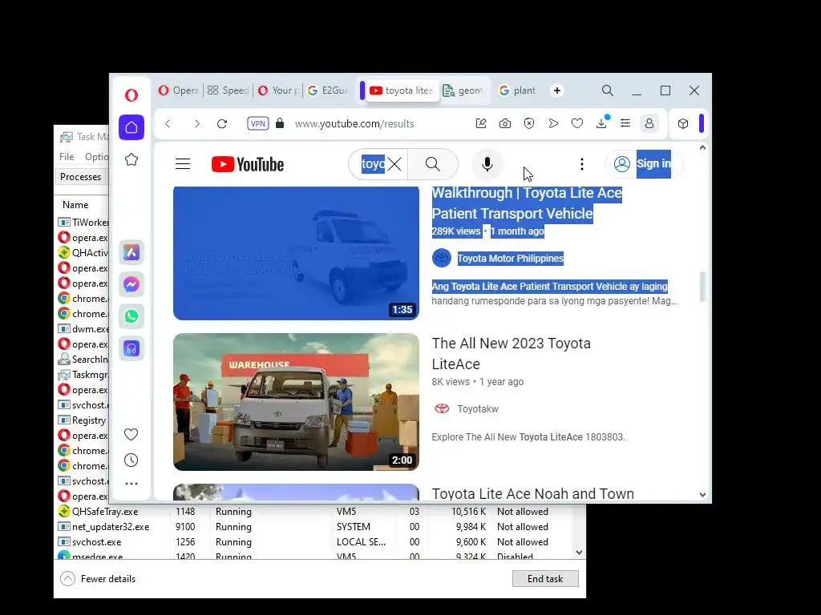This screenshot has width=821, height=615.
Task: Open the music player sidebar icon
Action: click(x=131, y=348)
